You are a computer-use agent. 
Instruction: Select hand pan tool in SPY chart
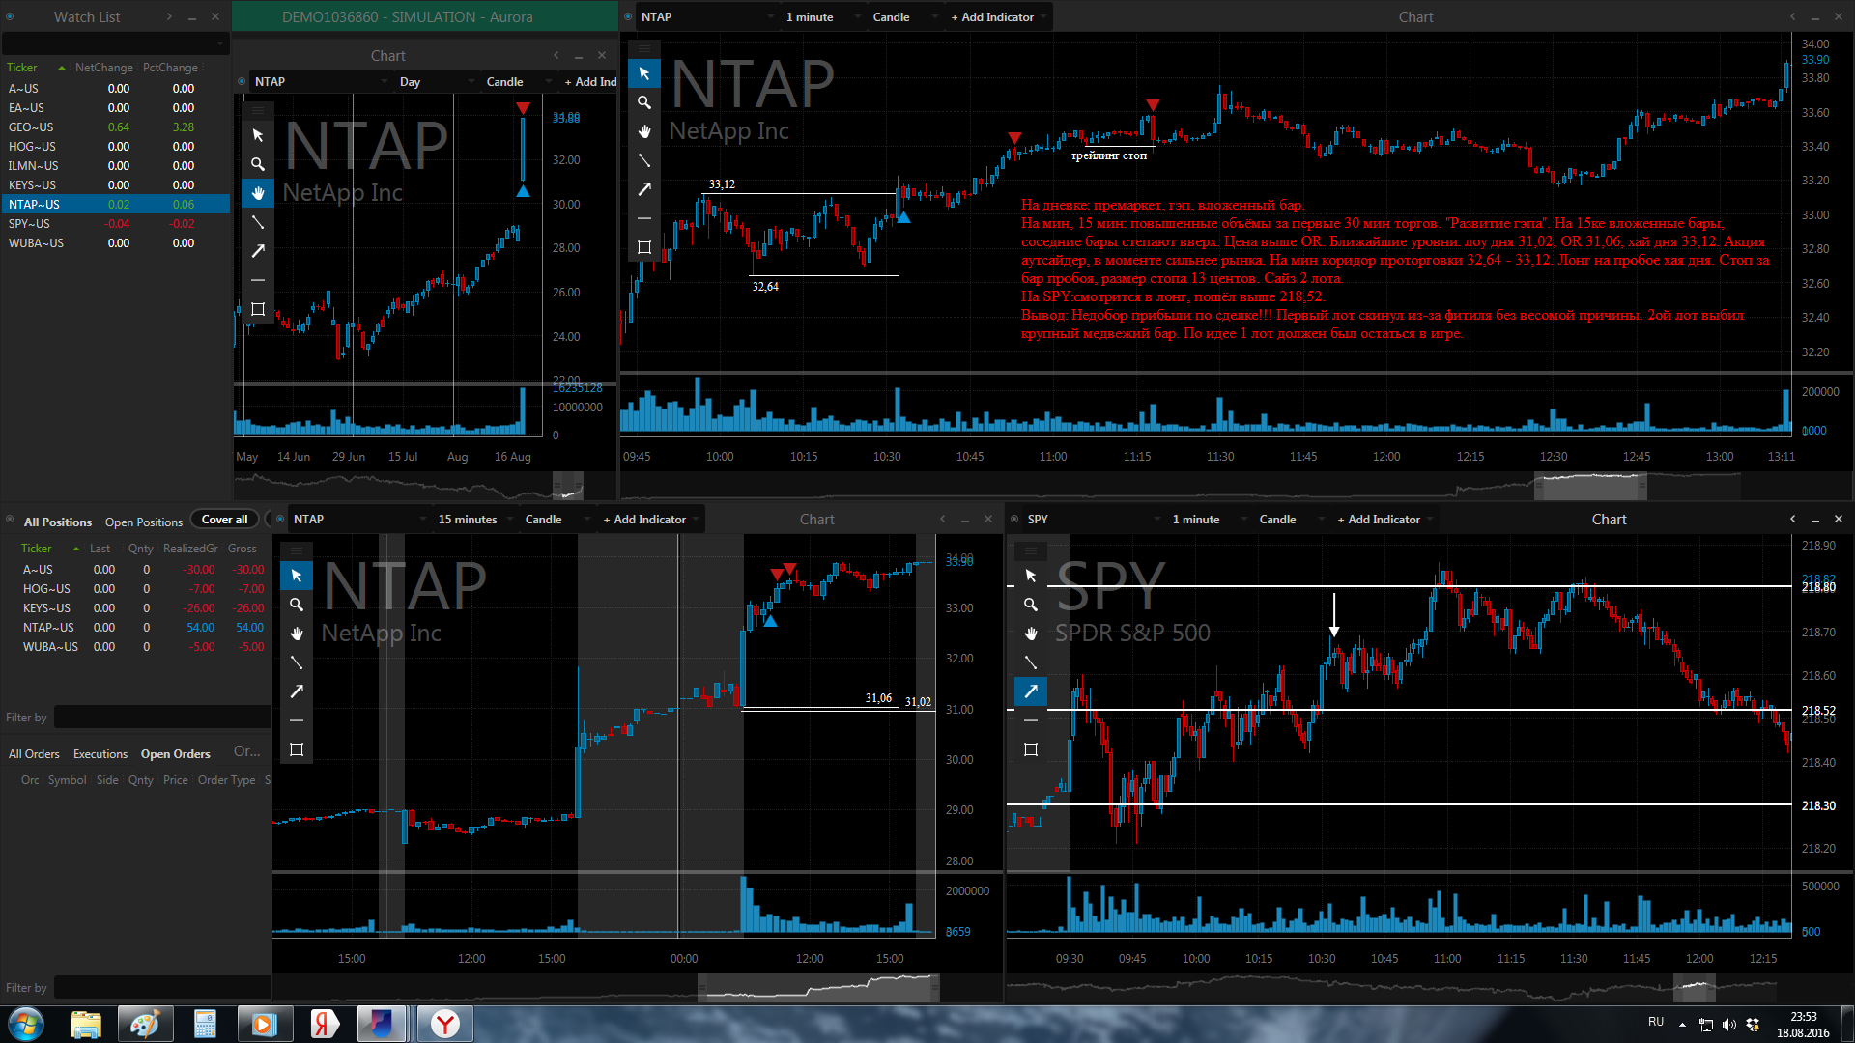1031,634
